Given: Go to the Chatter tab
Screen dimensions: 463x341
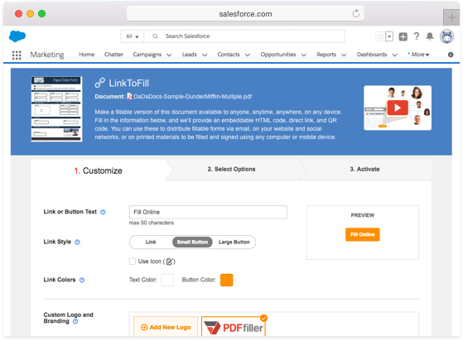Looking at the screenshot, I should click(x=113, y=55).
